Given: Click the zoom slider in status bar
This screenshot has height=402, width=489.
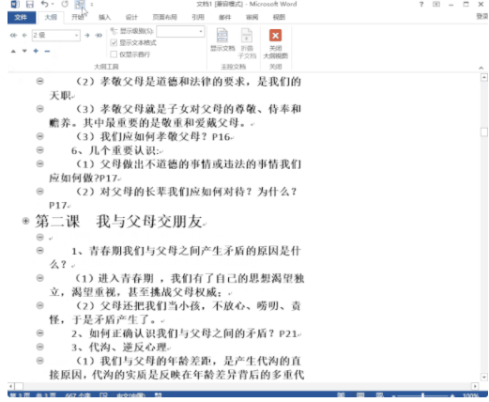Looking at the screenshot, I should point(423,396).
